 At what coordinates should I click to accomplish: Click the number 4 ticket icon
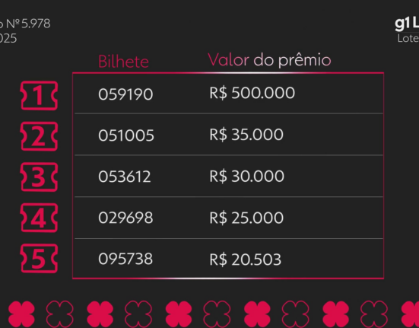(40, 218)
